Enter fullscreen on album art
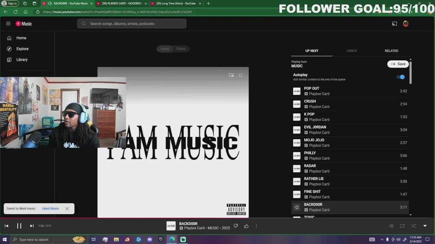 click(x=241, y=75)
